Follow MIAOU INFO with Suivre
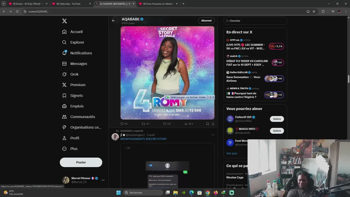350x197 pixels. point(277,131)
